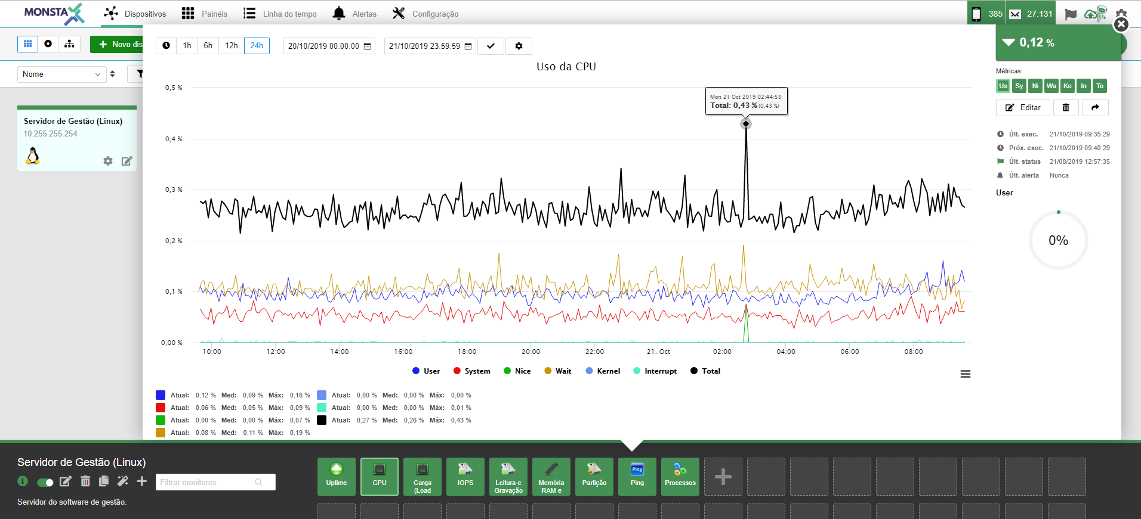Toggle Nice series in chart legend
This screenshot has width=1141, height=519.
517,371
